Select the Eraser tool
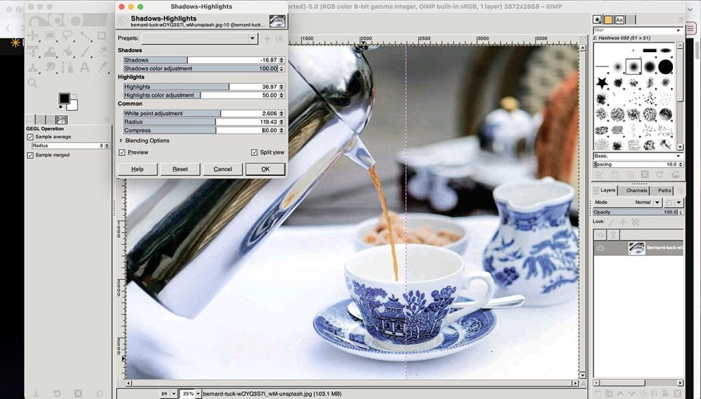The image size is (701, 399). [102, 52]
